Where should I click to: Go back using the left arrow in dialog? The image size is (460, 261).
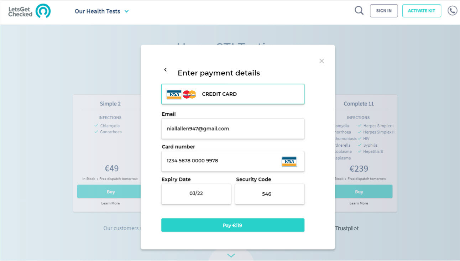(166, 70)
